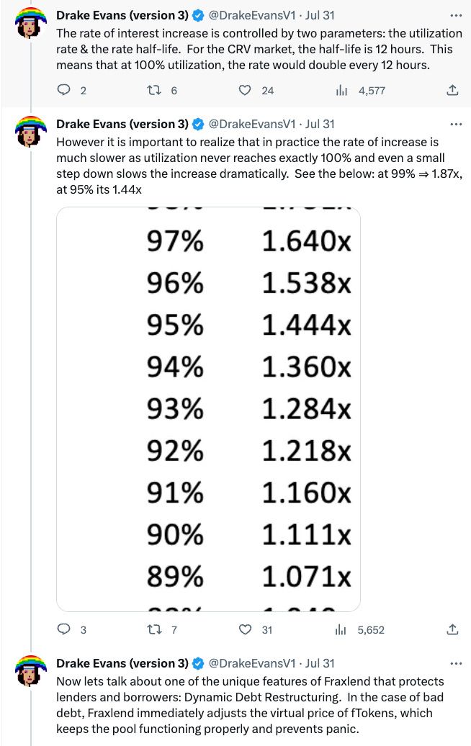Open more options on the second tweet
This screenshot has width=471, height=746.
pyautogui.click(x=456, y=124)
